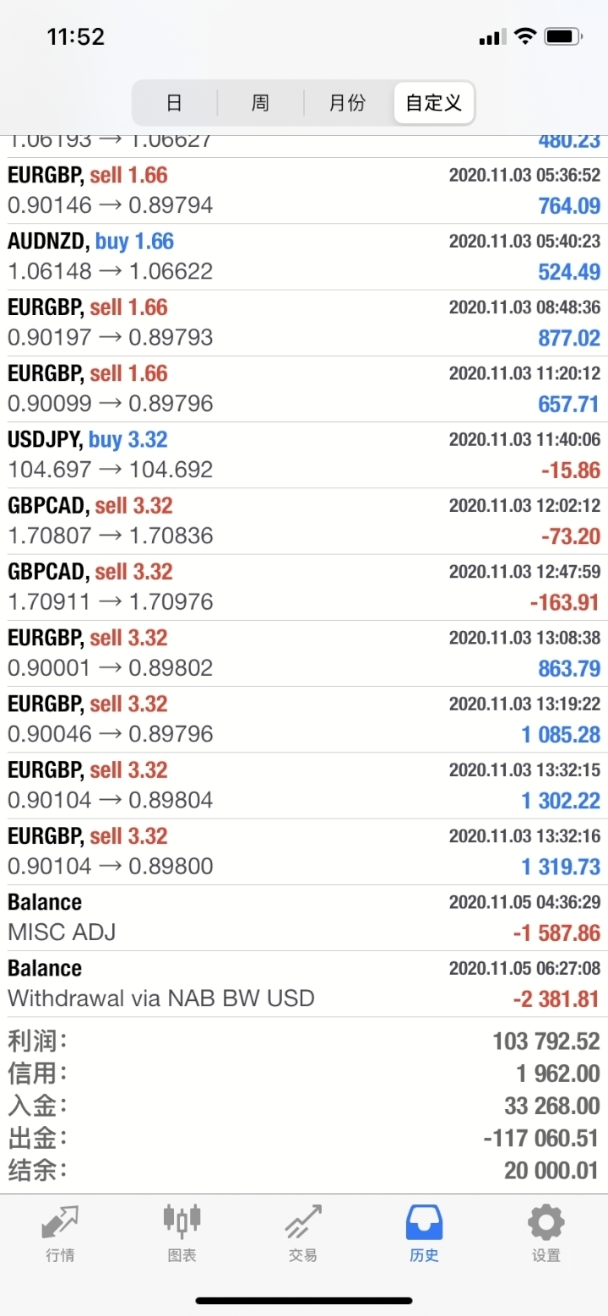The width and height of the screenshot is (608, 1316).
Task: Tap the cellular signal bars icon
Action: [491, 38]
